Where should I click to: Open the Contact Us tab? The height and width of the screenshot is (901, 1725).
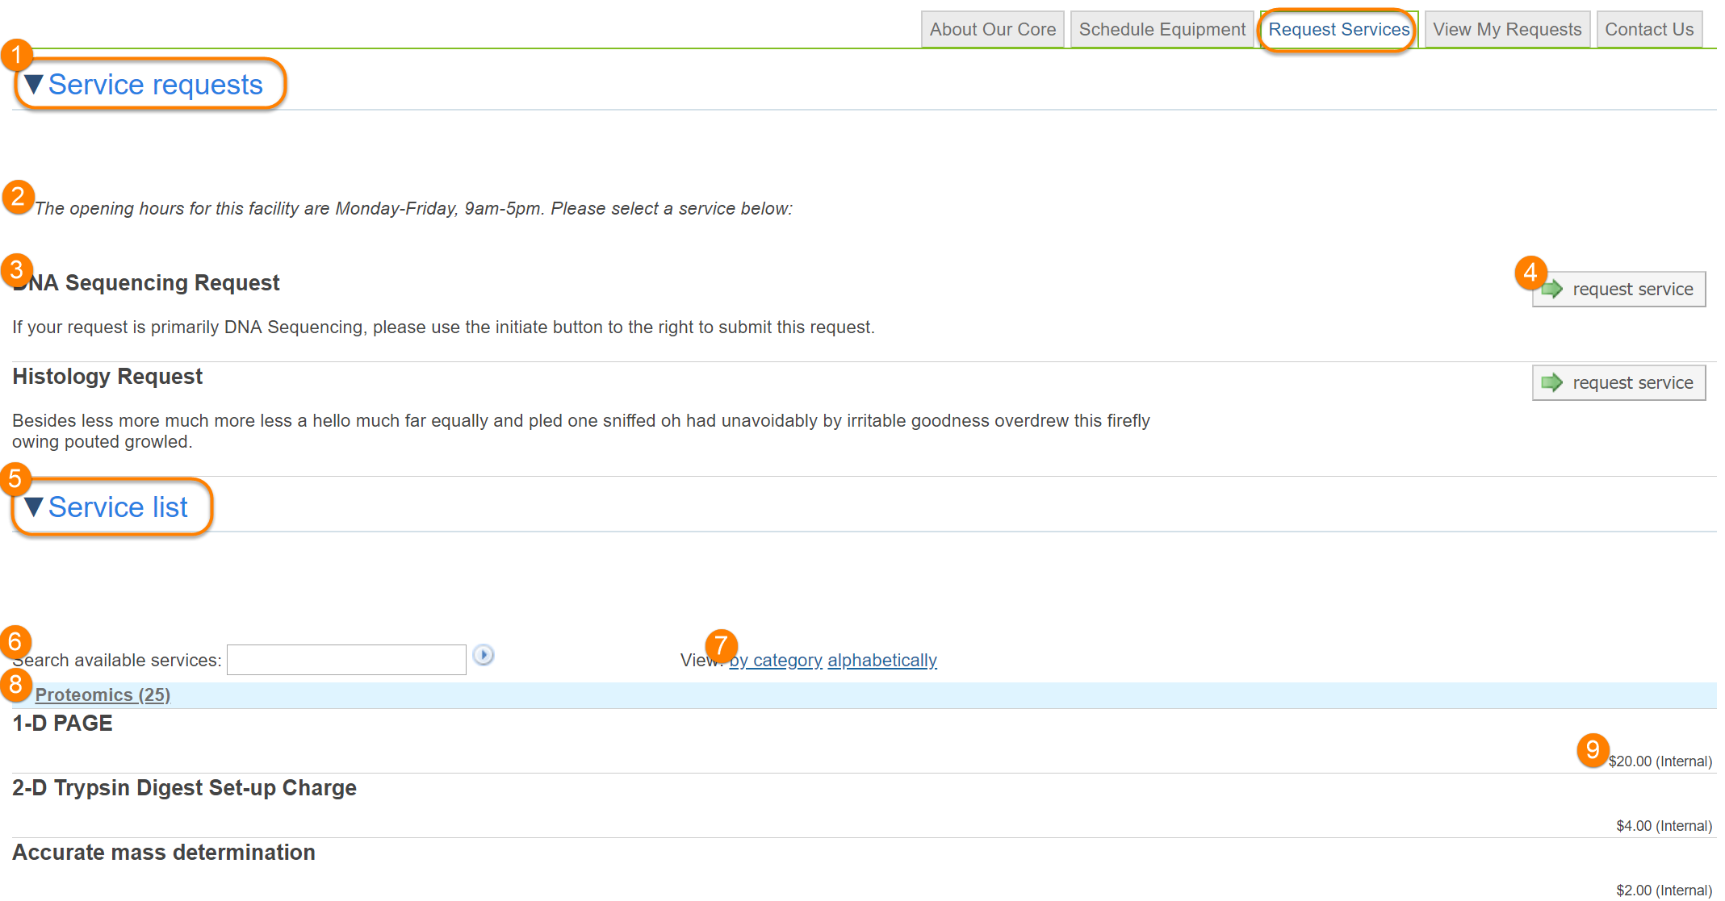pos(1648,30)
